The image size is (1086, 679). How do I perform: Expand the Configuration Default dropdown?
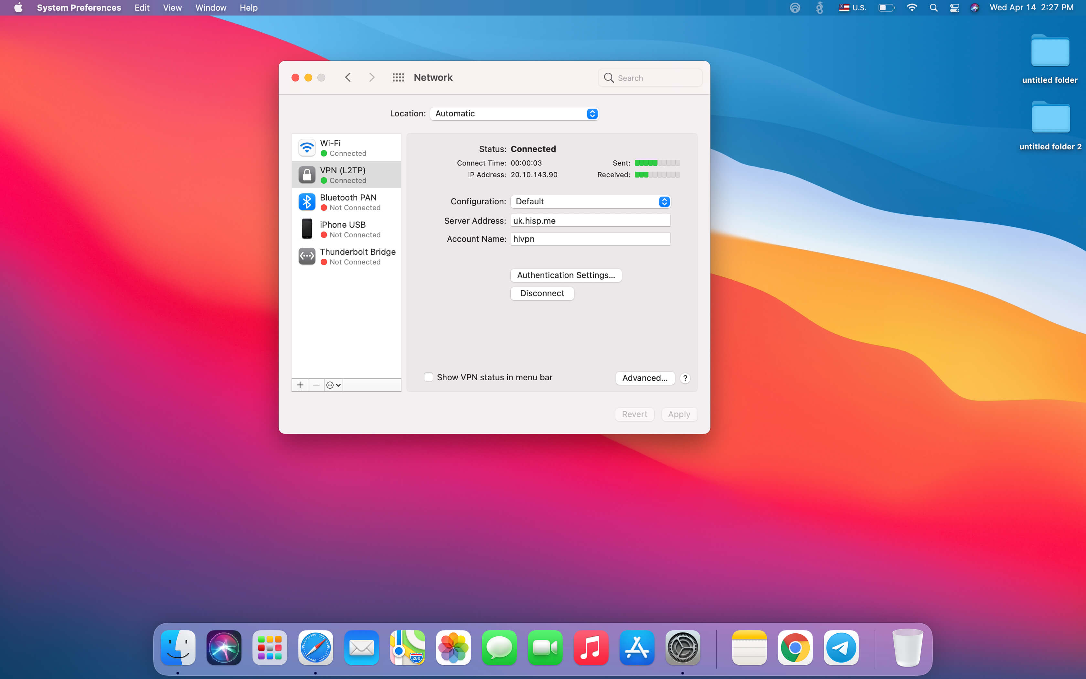pyautogui.click(x=590, y=202)
